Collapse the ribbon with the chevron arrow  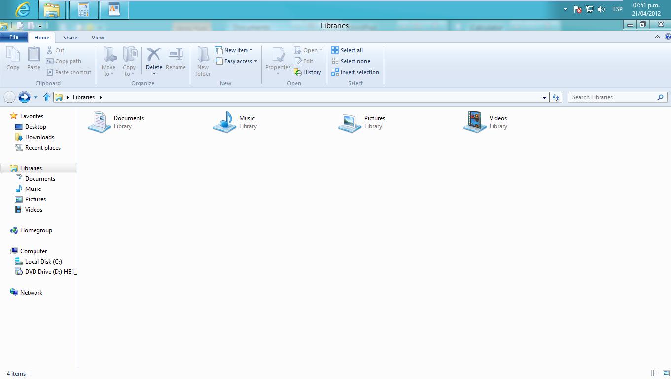point(657,37)
